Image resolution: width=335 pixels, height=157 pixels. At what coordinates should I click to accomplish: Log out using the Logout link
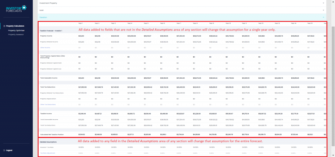coord(9,150)
